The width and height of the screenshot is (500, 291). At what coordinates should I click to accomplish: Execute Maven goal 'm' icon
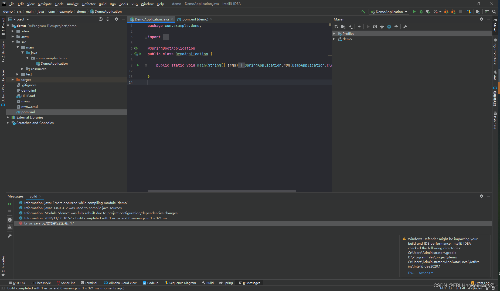tap(375, 27)
